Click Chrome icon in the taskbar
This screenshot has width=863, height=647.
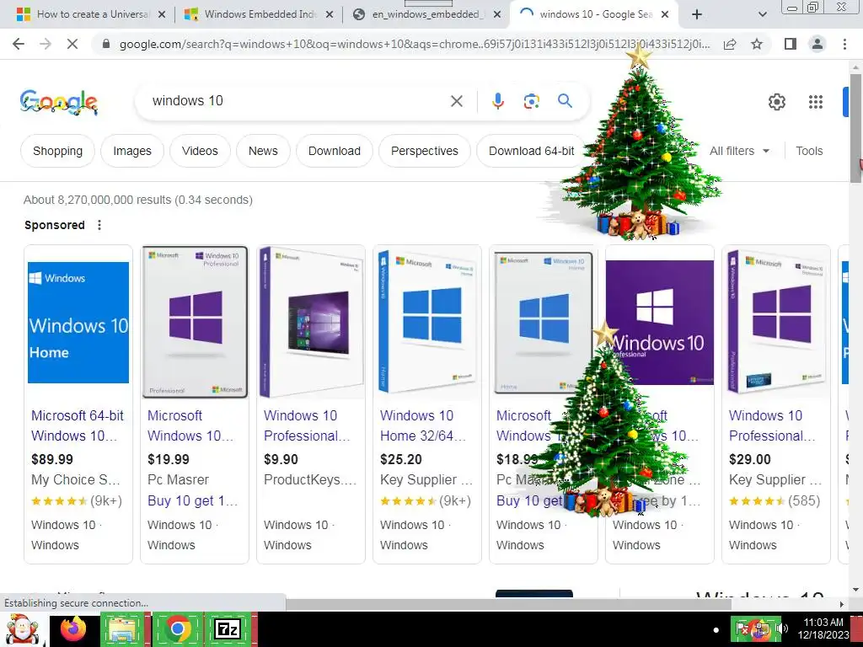click(177, 628)
